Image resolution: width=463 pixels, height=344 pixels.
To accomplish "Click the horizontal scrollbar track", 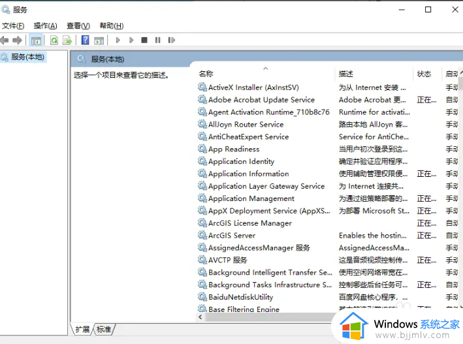I will (268, 317).
